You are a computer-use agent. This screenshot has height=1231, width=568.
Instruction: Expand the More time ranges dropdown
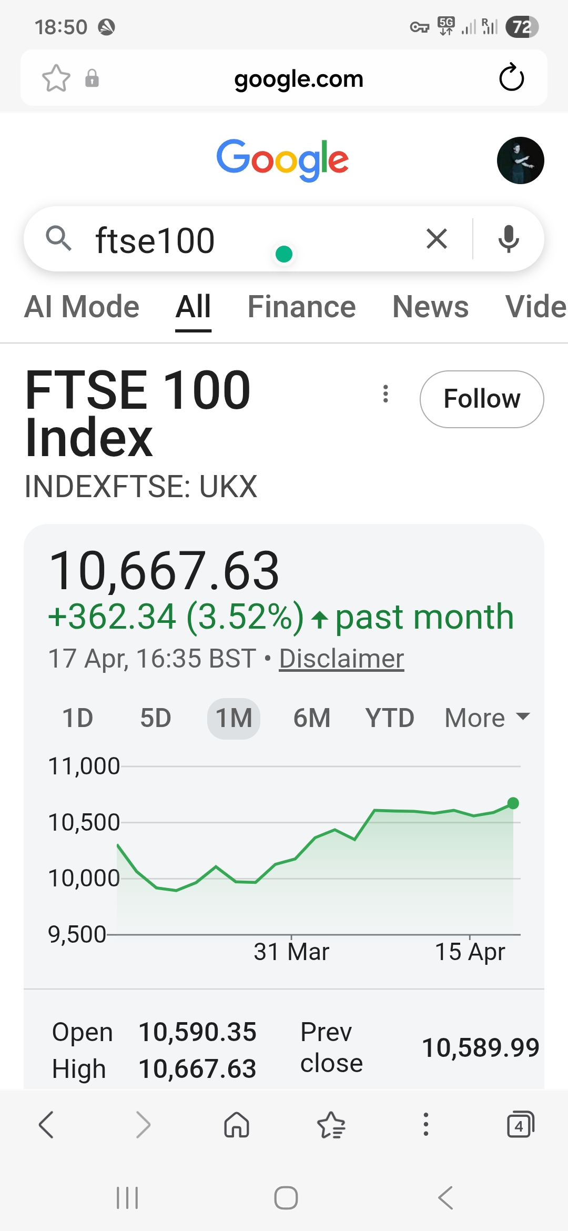tap(487, 718)
